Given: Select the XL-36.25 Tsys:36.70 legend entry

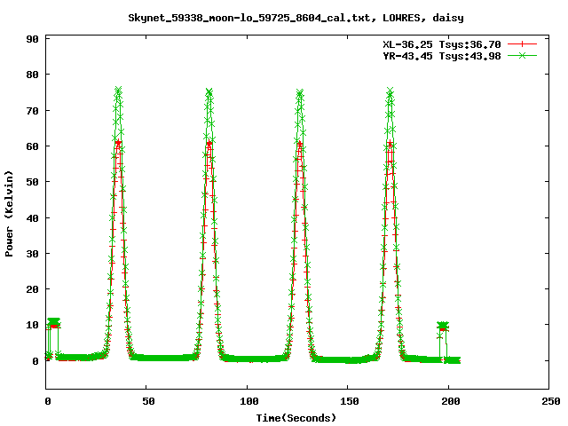Looking at the screenshot, I should click(442, 44).
